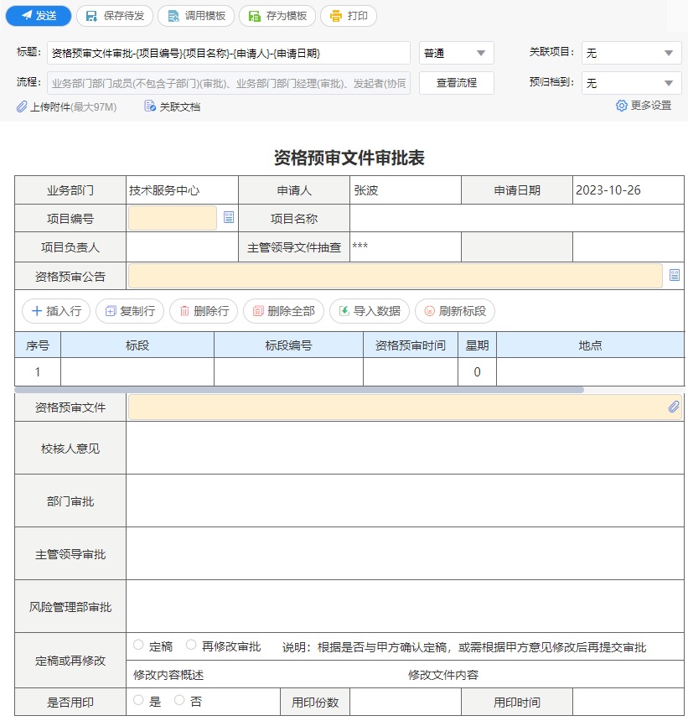This screenshot has height=721, width=688.
Task: Click the 主管领导审批 text area
Action: click(405, 554)
